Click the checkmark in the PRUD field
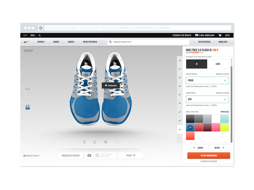The image size is (254, 190). coord(225,81)
